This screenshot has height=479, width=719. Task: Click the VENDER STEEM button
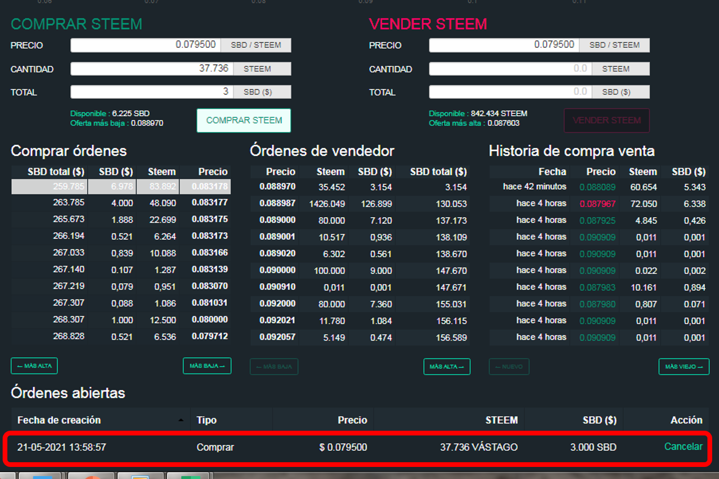coord(607,120)
